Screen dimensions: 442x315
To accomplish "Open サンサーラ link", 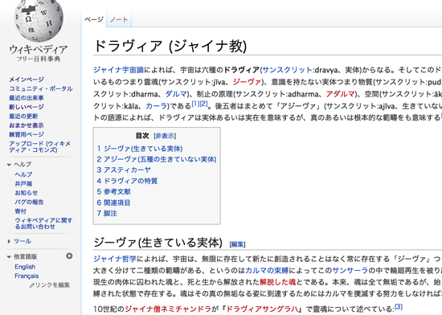I will (x=350, y=271).
